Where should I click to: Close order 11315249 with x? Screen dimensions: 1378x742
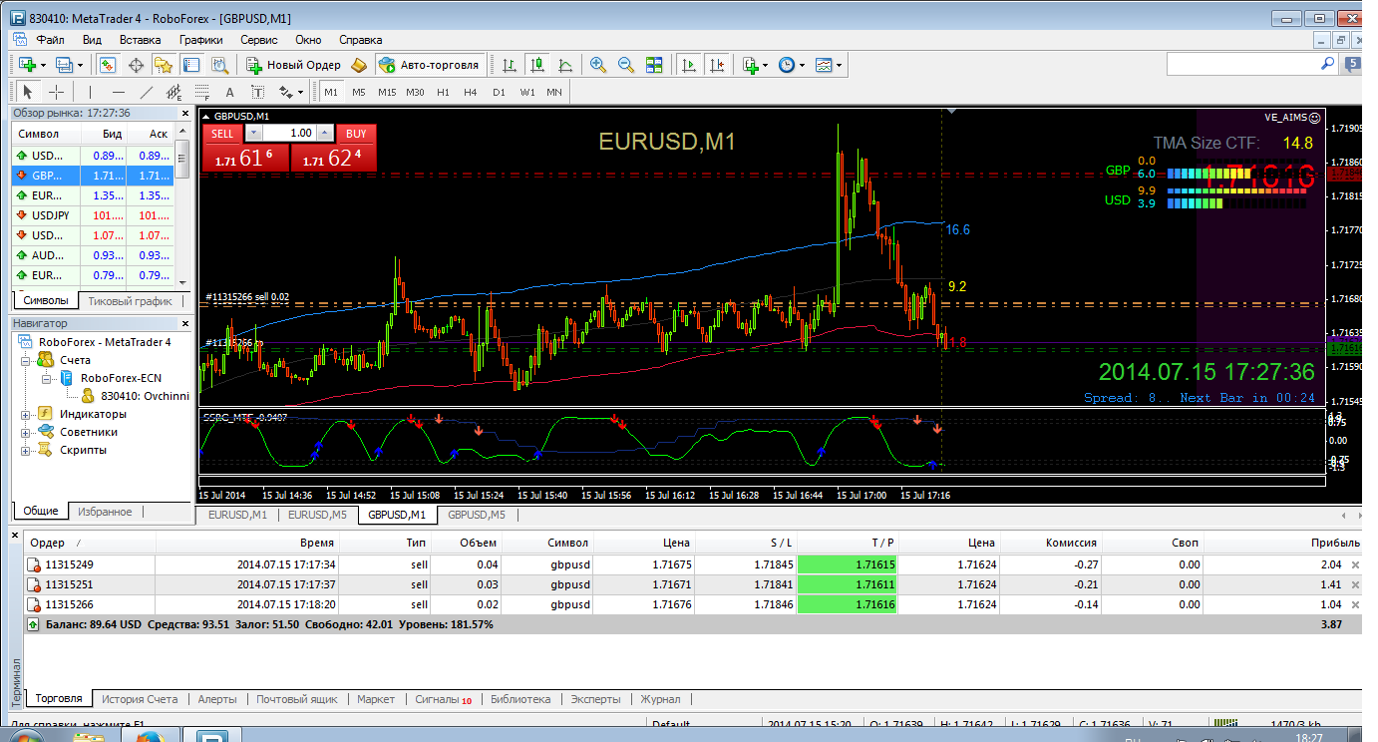[x=1355, y=564]
